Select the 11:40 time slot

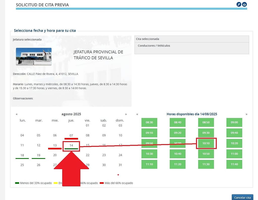point(234,164)
